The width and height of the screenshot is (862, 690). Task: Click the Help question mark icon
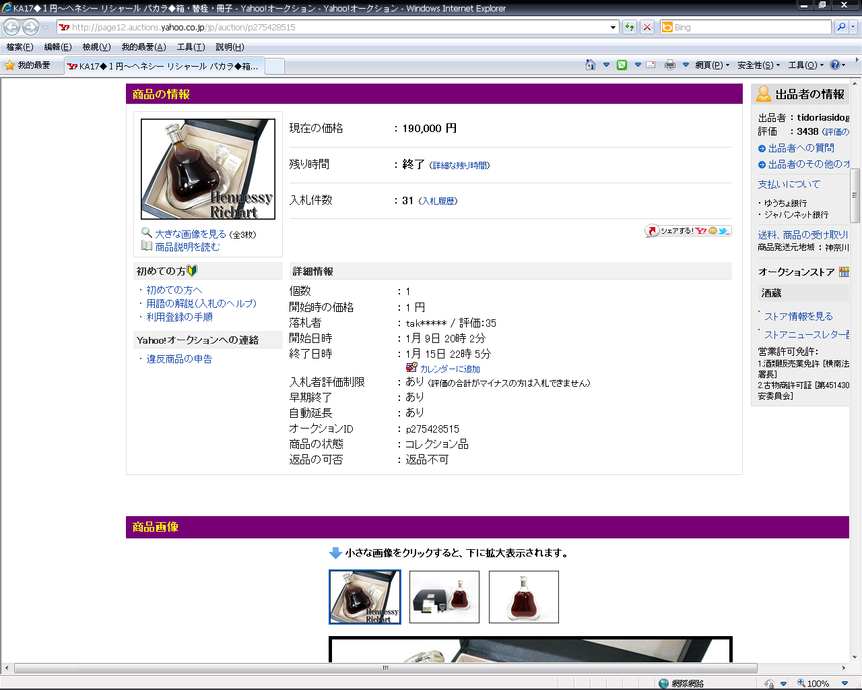835,65
